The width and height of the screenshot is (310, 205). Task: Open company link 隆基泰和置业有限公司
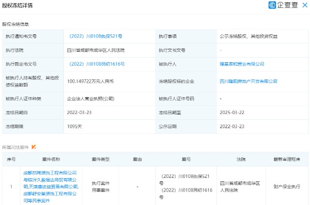(x=242, y=64)
